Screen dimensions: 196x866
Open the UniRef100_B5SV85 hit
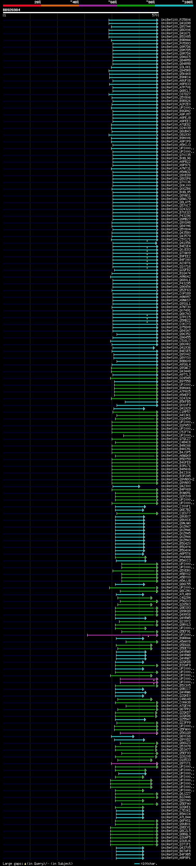tap(175, 37)
